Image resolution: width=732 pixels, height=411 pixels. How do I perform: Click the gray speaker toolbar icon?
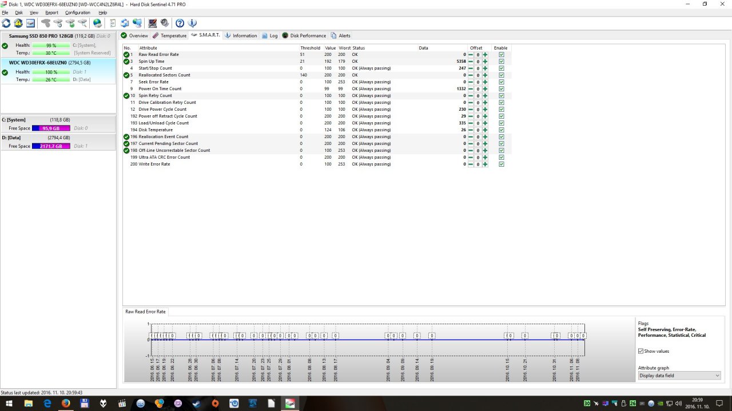coord(165,23)
